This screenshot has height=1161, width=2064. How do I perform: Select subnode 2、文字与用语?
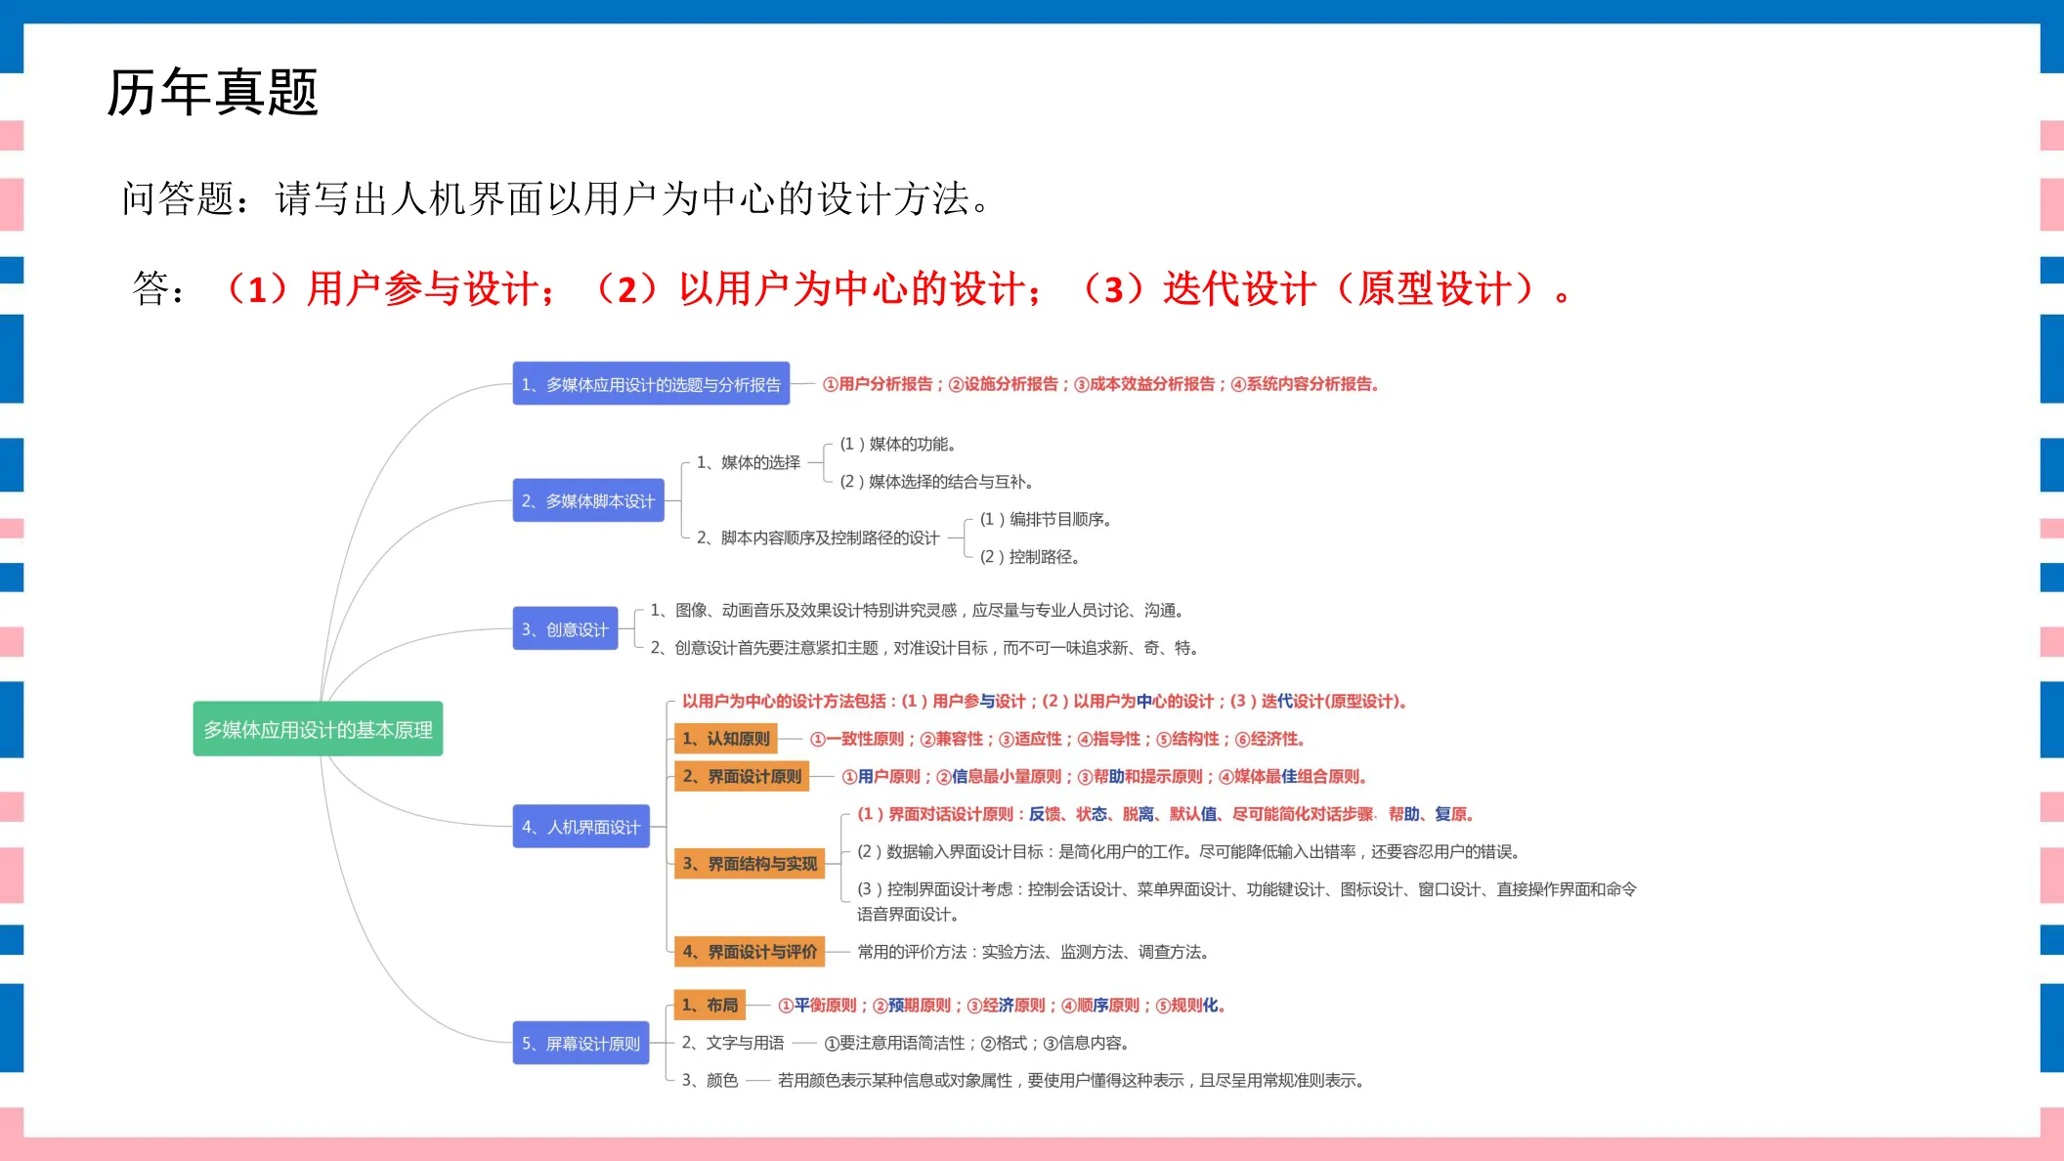tap(733, 1043)
